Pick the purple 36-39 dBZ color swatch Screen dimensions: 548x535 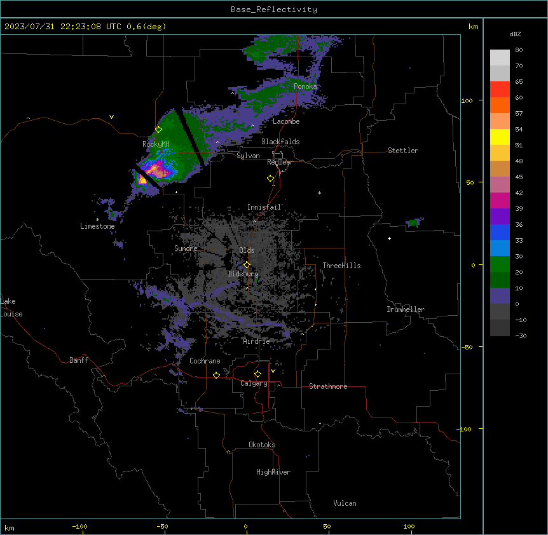coord(500,217)
